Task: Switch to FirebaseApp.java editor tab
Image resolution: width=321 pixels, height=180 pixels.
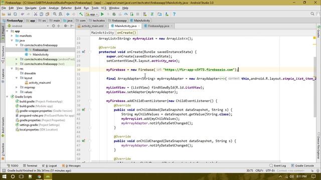Action: (158, 26)
